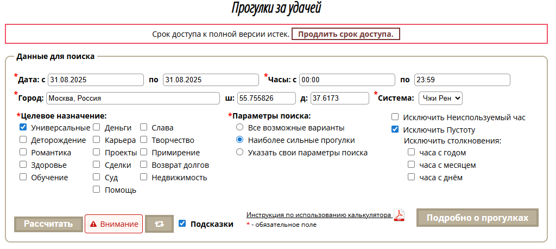556x249 pixels.
Task: Click the start date field Дата: с
Action: (x=96, y=80)
